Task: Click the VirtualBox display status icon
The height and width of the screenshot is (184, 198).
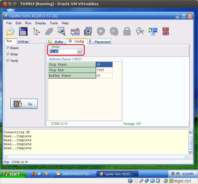Action: tap(158, 181)
